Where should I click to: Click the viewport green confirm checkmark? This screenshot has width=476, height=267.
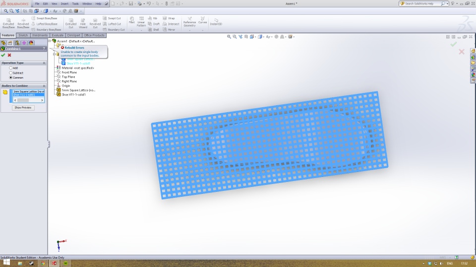tap(454, 44)
